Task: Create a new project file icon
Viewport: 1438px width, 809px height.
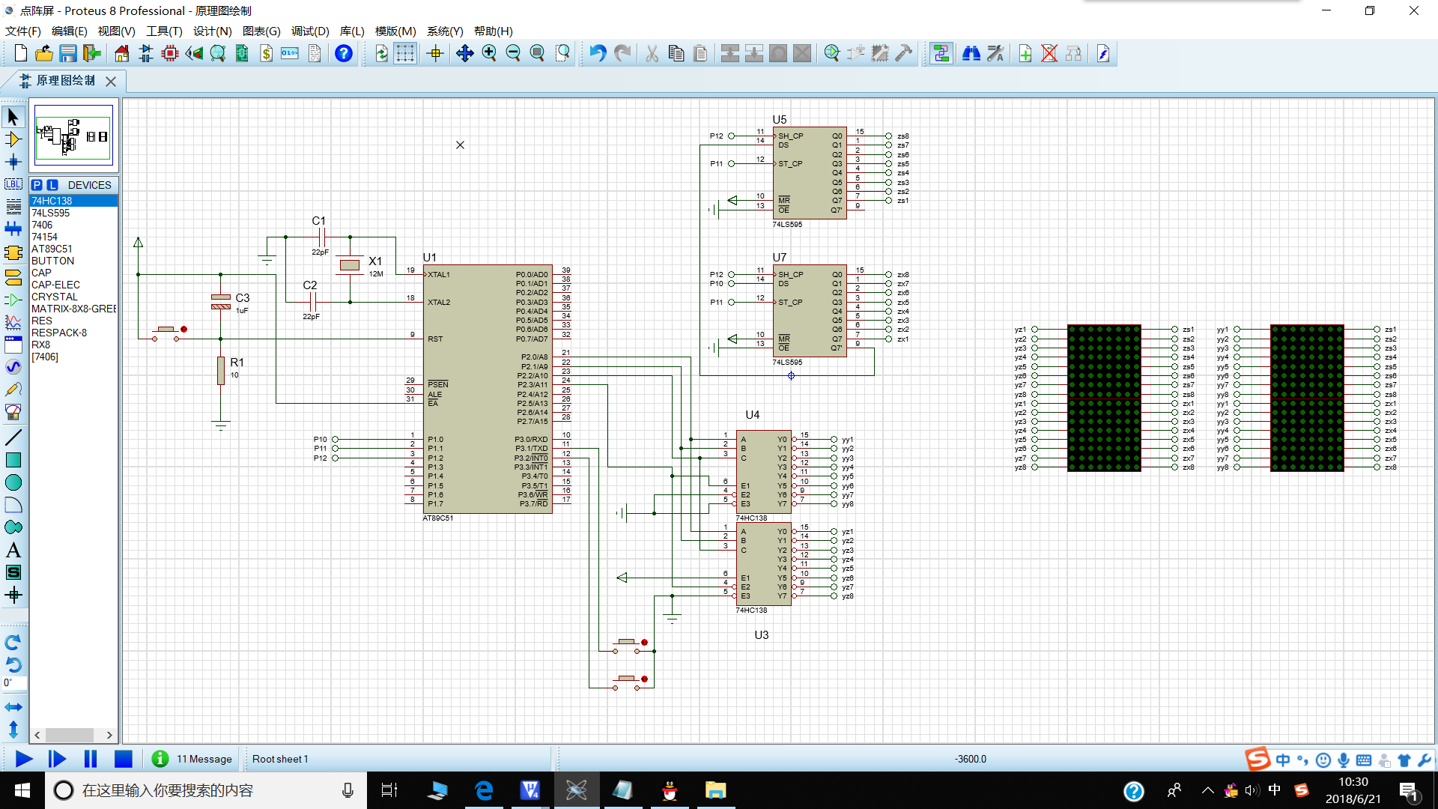Action: pyautogui.click(x=20, y=53)
